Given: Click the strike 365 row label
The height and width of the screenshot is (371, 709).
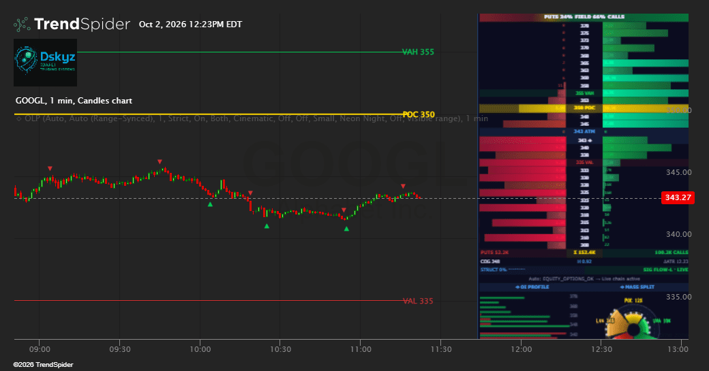Looking at the screenshot, I should (585, 63).
